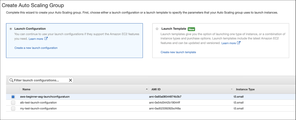Sort by the Name column header
The width and height of the screenshot is (296, 120).
(26, 89)
